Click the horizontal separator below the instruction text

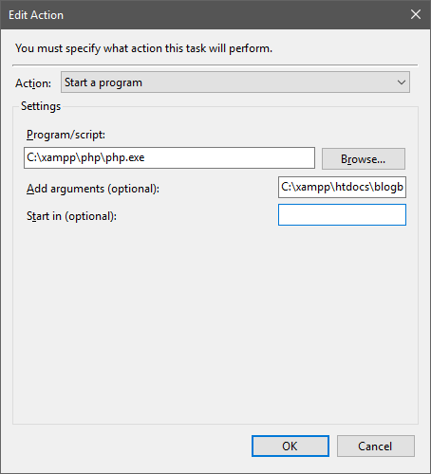[x=215, y=65]
